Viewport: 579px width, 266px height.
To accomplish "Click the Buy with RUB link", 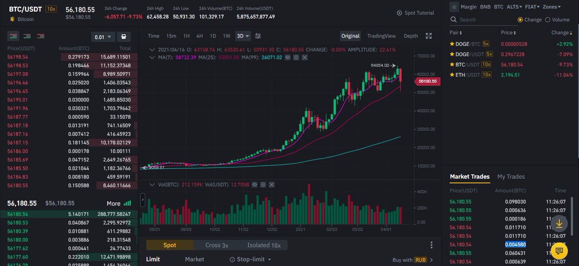I will point(413,260).
